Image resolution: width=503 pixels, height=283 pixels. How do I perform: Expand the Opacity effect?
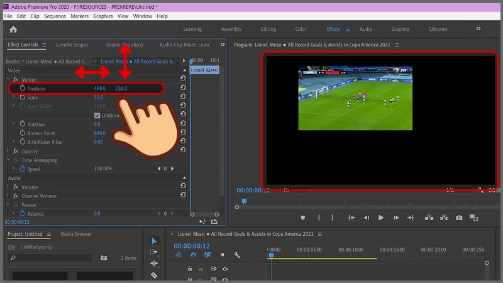coord(8,150)
